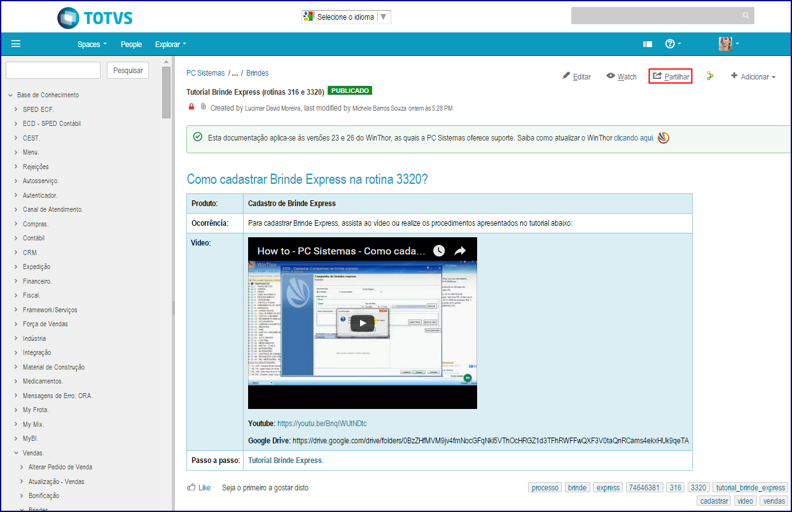Screen dimensions: 792x512
Task: Click the page hierarchy tree icon
Action: coord(710,76)
